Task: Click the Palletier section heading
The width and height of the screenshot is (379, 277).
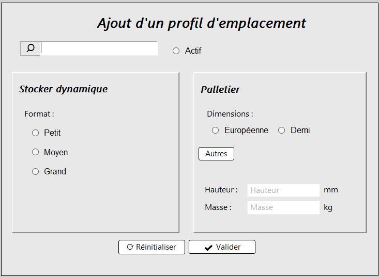Action: (220, 89)
